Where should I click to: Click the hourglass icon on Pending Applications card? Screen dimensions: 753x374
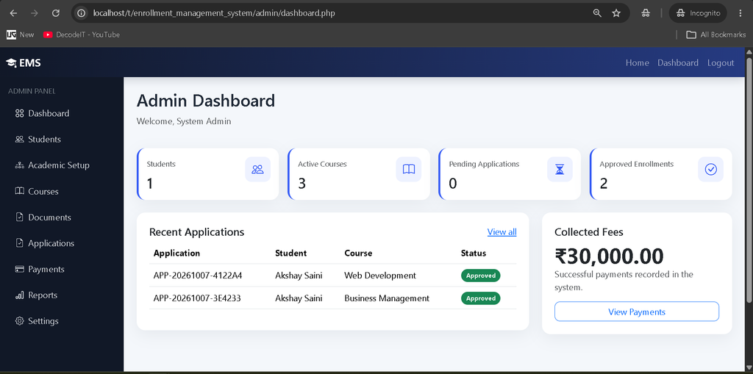click(x=560, y=169)
